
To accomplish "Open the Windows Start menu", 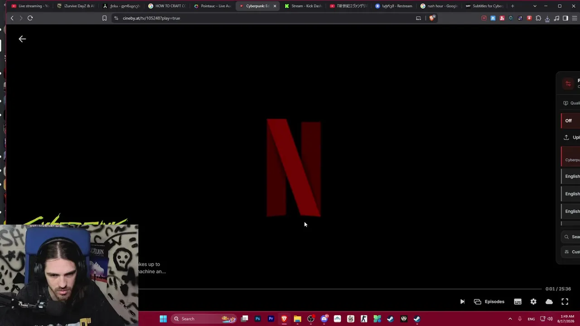I will [163, 319].
